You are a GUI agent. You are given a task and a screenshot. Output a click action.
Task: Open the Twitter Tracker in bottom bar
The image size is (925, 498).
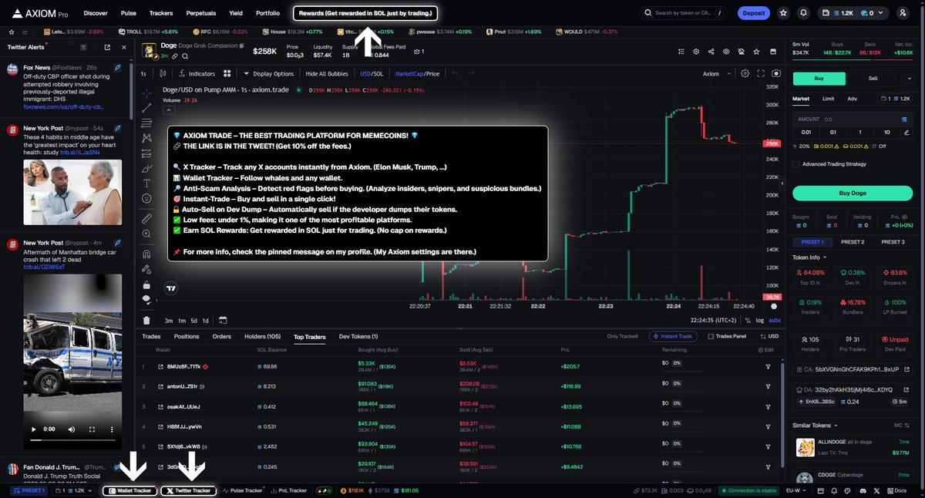(x=188, y=490)
